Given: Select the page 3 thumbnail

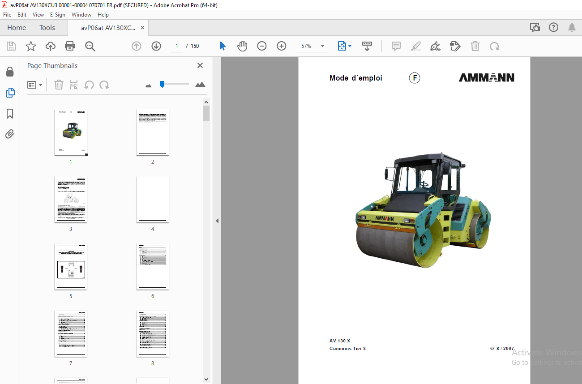Looking at the screenshot, I should pos(71,200).
